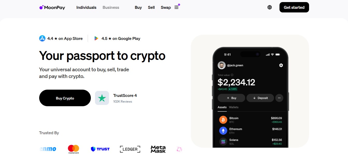Image resolution: width=348 pixels, height=157 pixels.
Task: Switch to the Individuals tab
Action: (86, 8)
